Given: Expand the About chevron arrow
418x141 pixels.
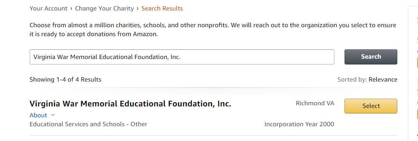Looking at the screenshot, I should [53, 115].
